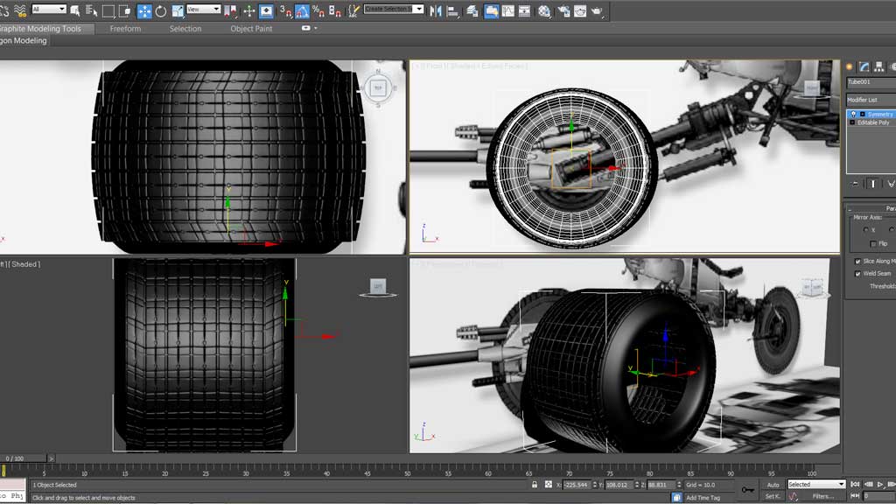
Task: Toggle the Percent Snap icon
Action: point(318,10)
